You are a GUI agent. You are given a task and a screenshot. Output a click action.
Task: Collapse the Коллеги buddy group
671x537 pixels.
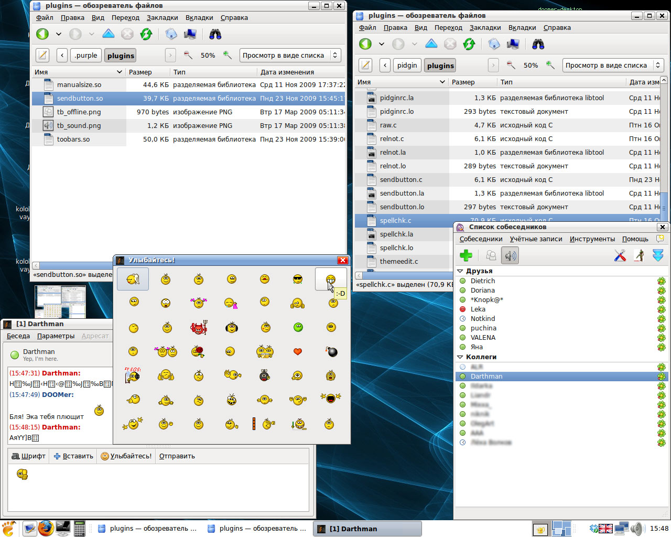pyautogui.click(x=460, y=357)
